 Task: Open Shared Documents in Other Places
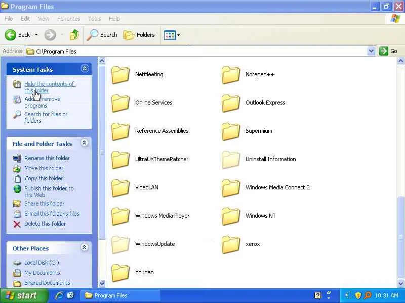pyautogui.click(x=47, y=283)
